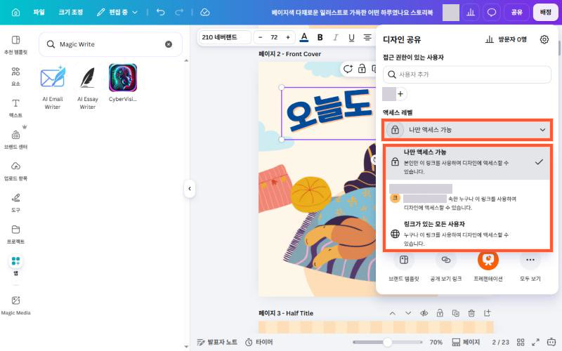Open 업로드 항목 sidebar panel
This screenshot has height=351, width=562.
pos(15,171)
